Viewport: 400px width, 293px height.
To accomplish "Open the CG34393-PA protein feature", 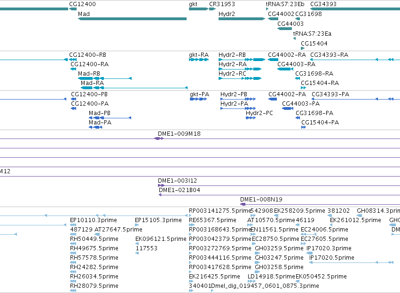I will click(x=356, y=99).
